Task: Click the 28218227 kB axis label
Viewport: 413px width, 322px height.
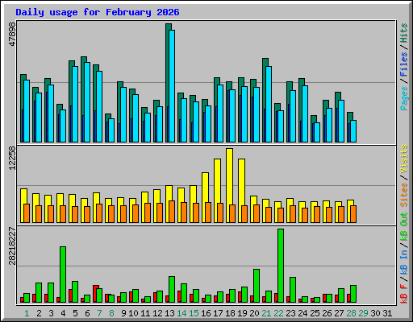Action: point(12,246)
